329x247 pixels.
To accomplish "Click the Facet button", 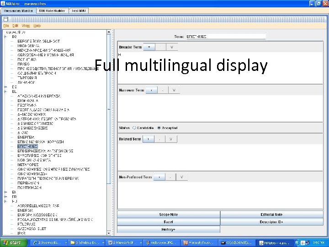I will [169, 222].
